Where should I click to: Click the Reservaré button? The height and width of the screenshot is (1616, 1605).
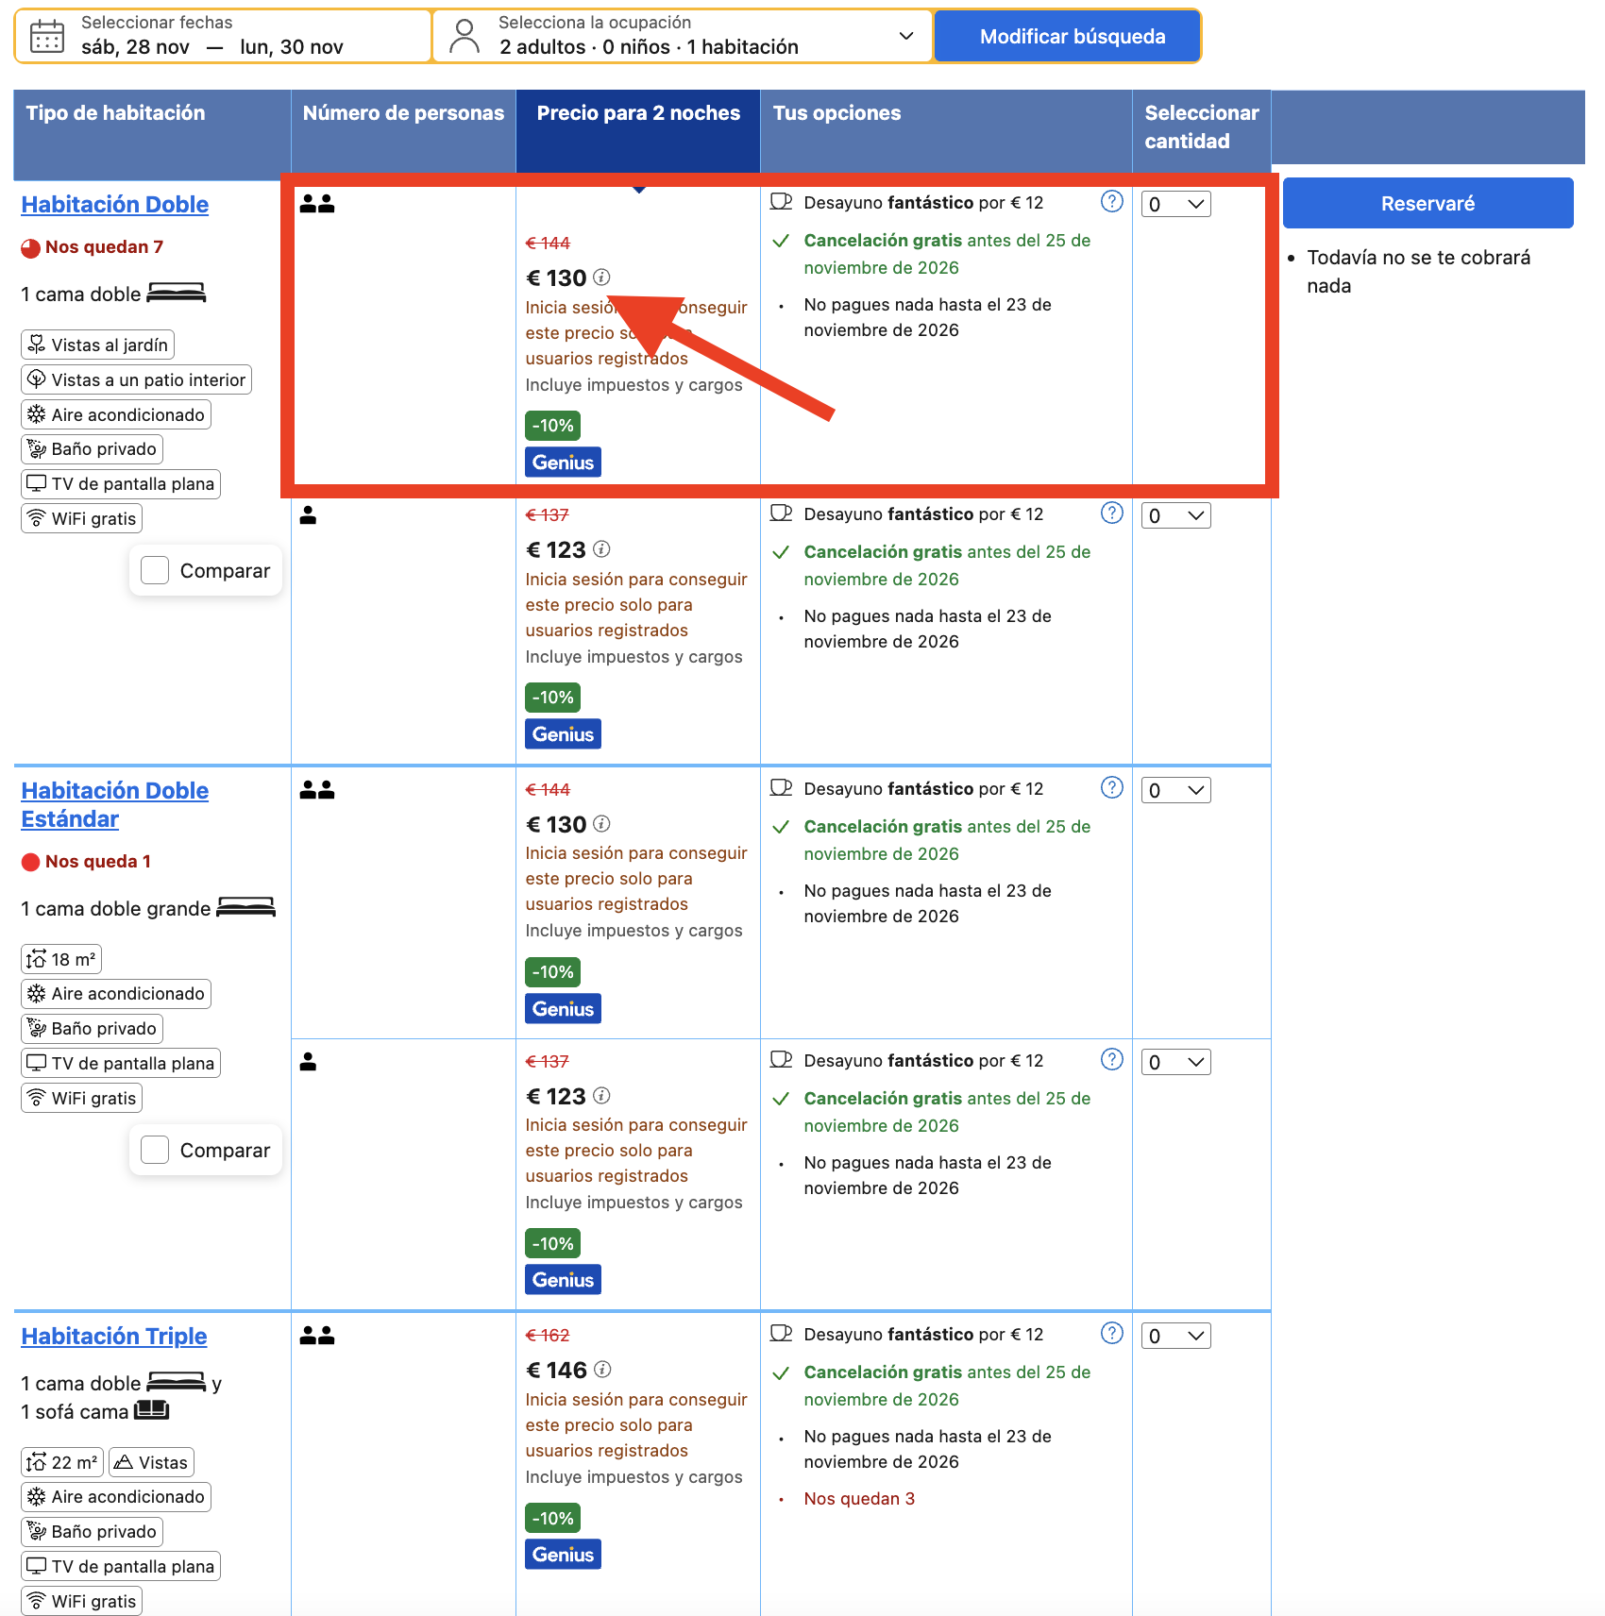coord(1428,203)
